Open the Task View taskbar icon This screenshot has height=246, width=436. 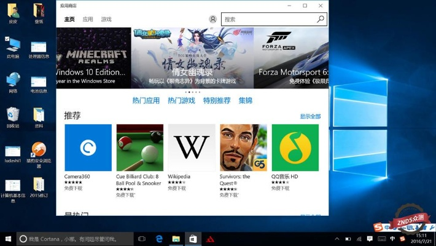(141, 239)
